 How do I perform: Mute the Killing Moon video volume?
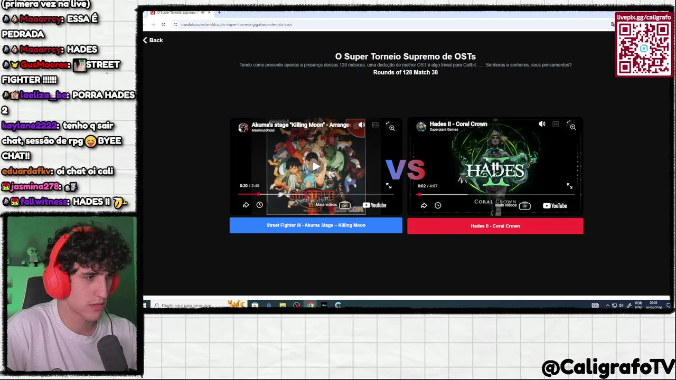point(362,125)
